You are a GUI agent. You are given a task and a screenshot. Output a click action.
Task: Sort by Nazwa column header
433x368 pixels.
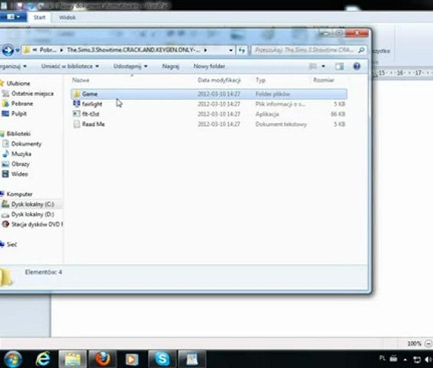point(80,80)
